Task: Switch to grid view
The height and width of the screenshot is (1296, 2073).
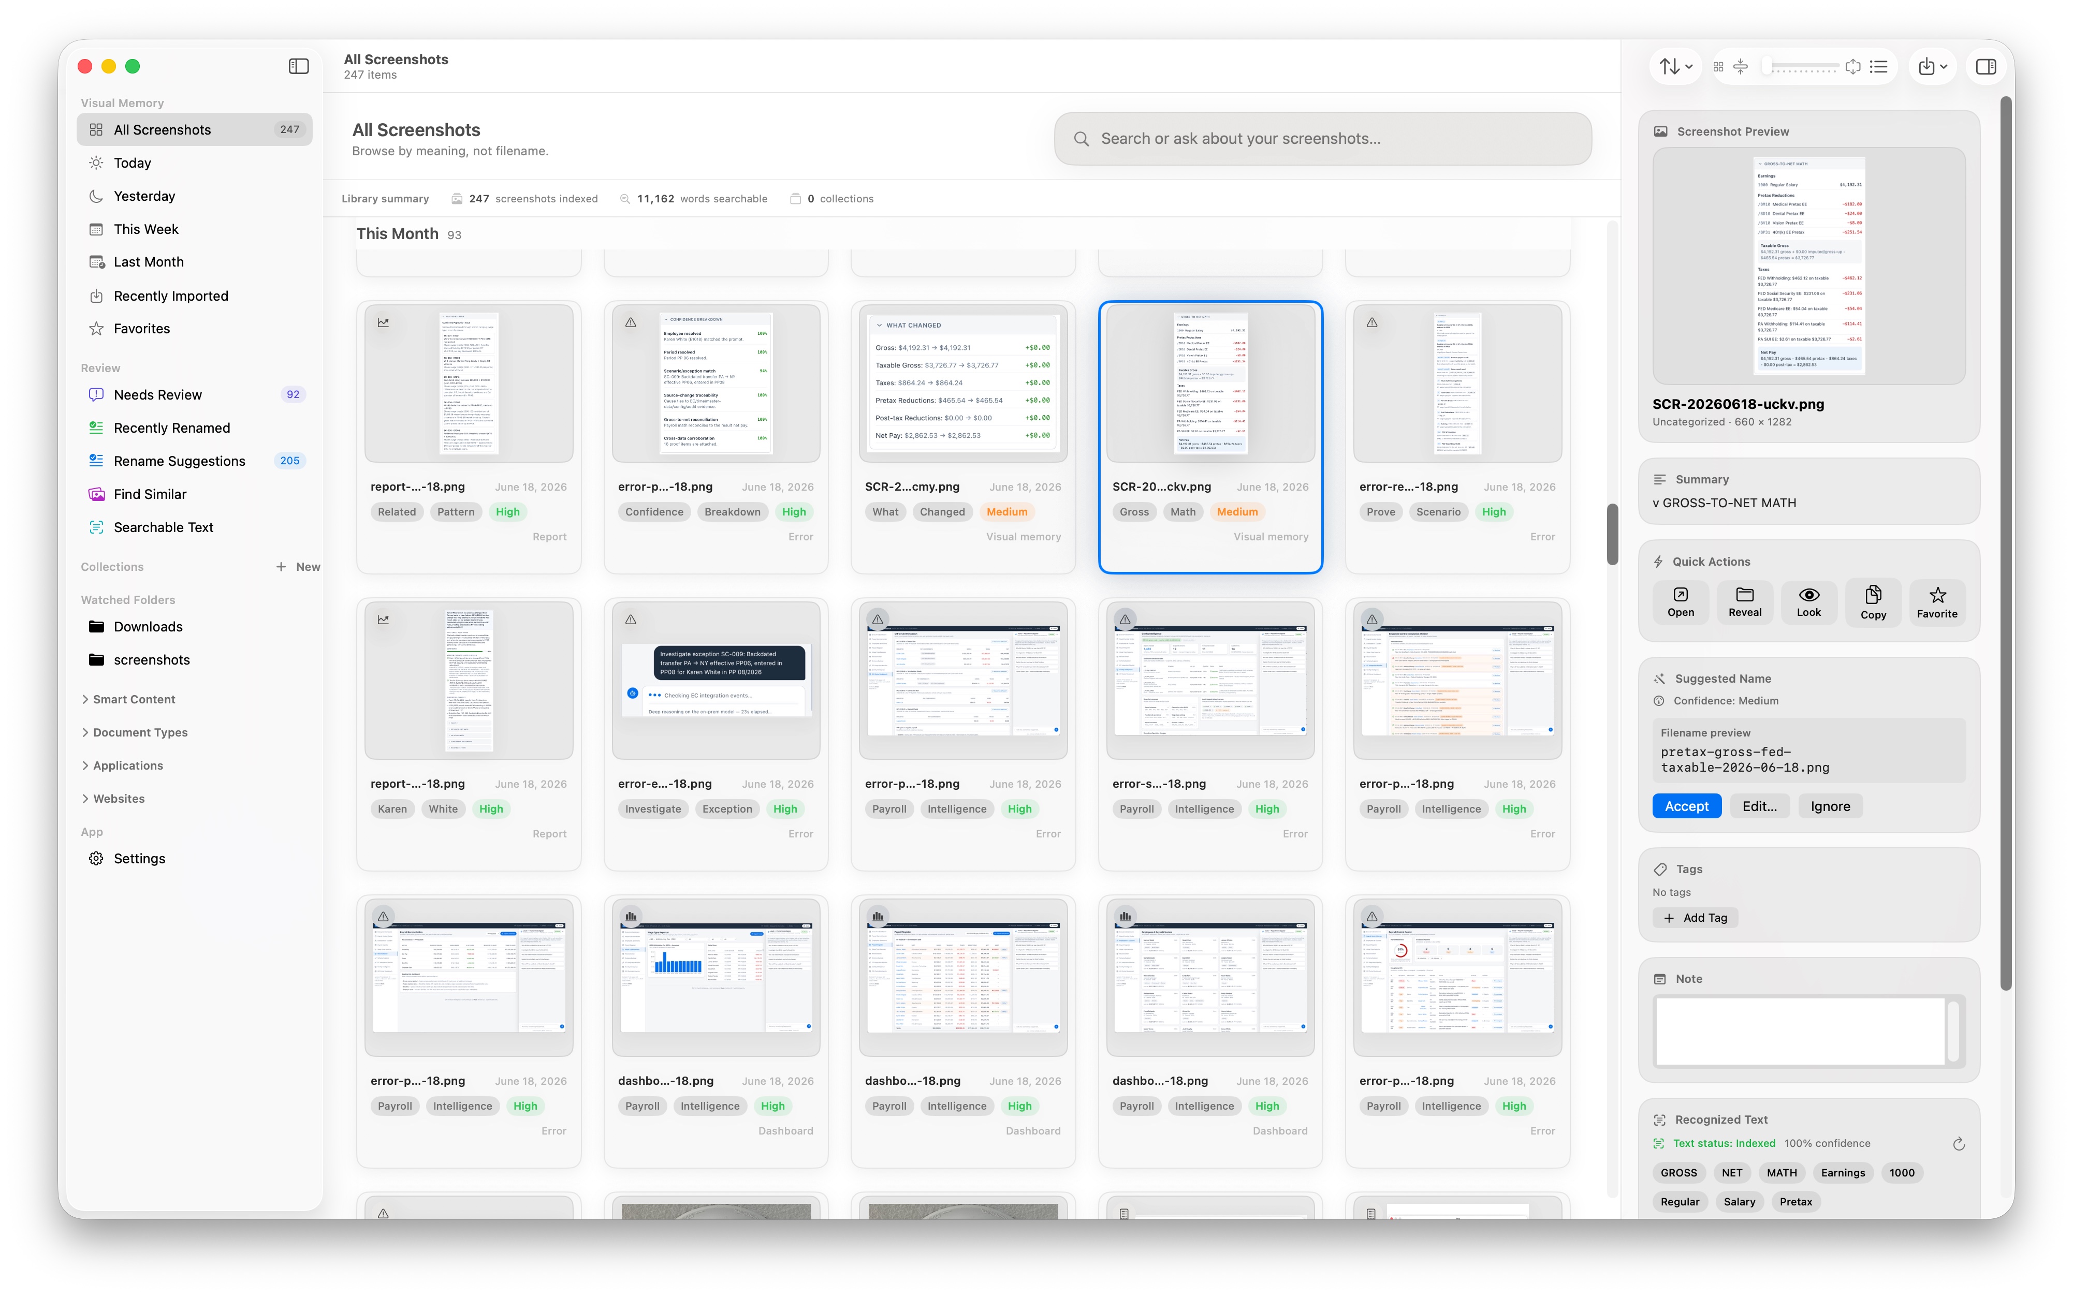Action: (x=1718, y=66)
